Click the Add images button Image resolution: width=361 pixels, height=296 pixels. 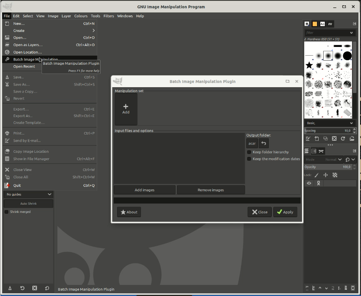(145, 190)
